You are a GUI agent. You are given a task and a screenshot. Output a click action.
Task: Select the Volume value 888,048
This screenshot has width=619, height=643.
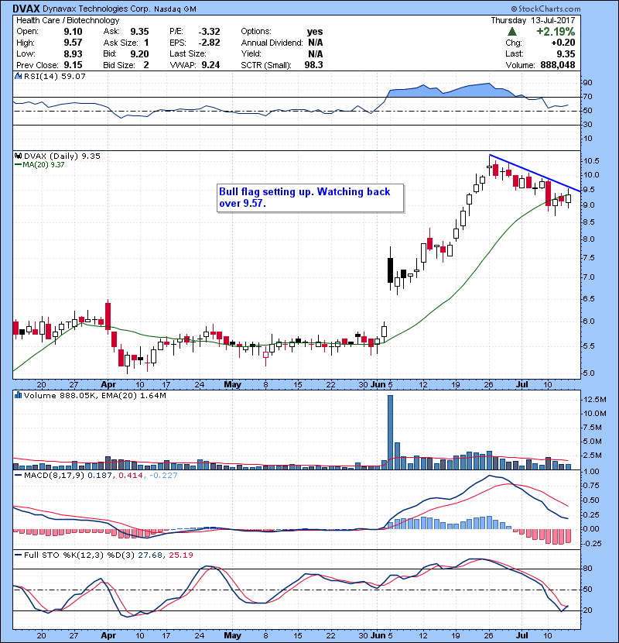pyautogui.click(x=558, y=65)
